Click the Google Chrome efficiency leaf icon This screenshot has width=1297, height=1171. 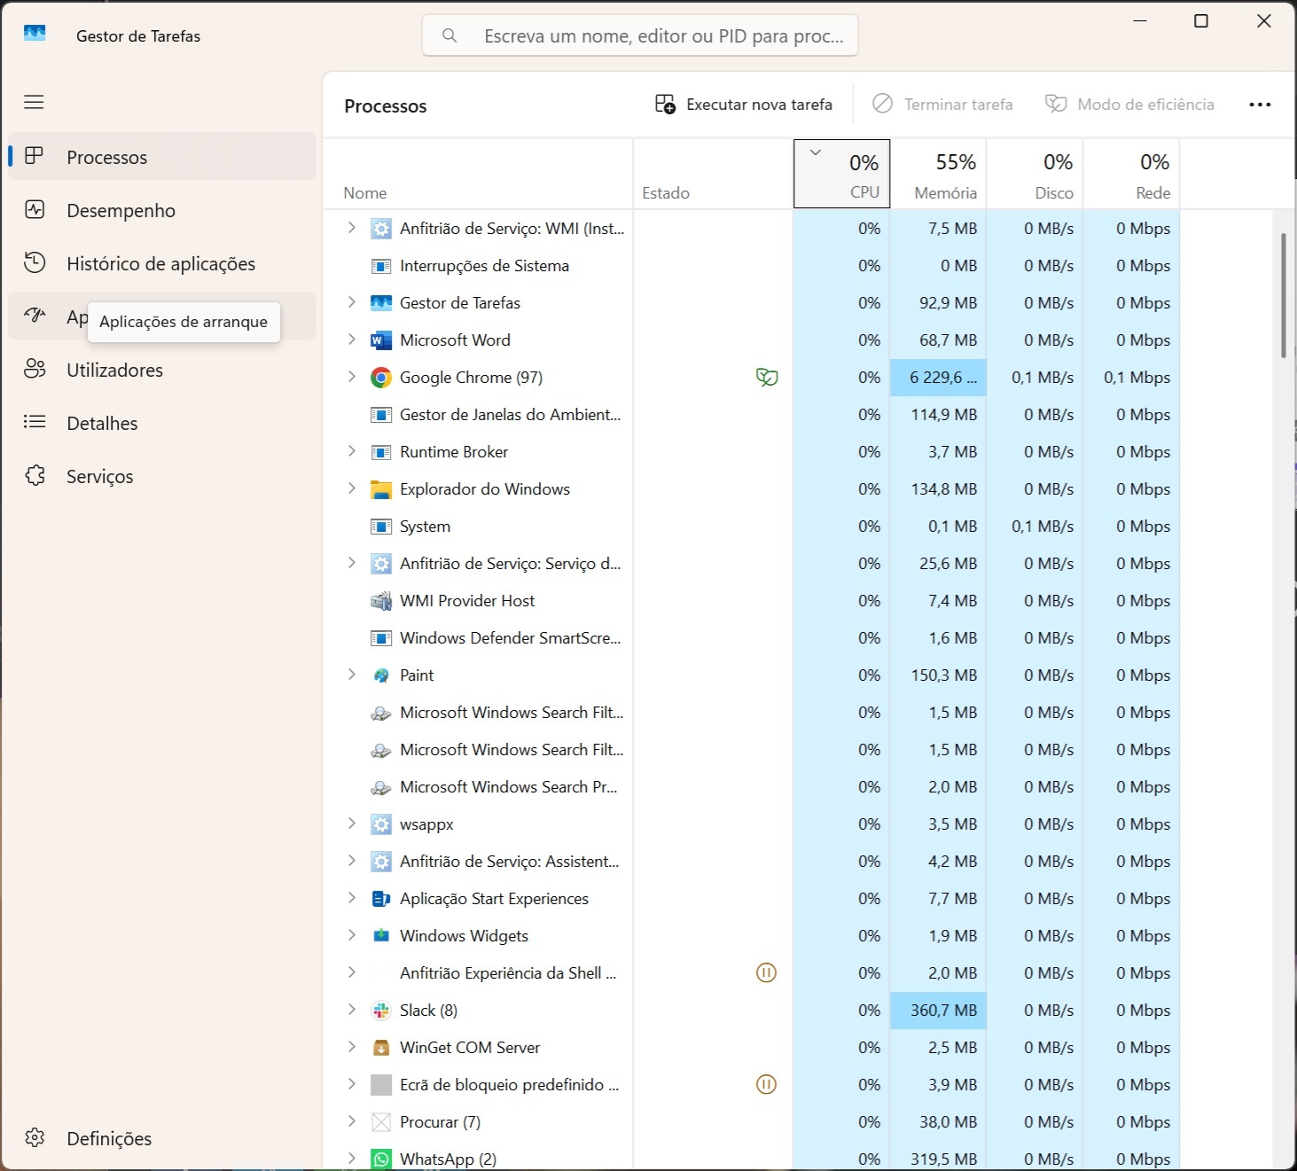766,378
